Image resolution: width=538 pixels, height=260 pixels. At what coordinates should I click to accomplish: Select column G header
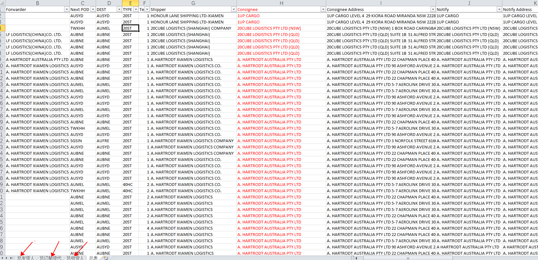(x=193, y=3)
